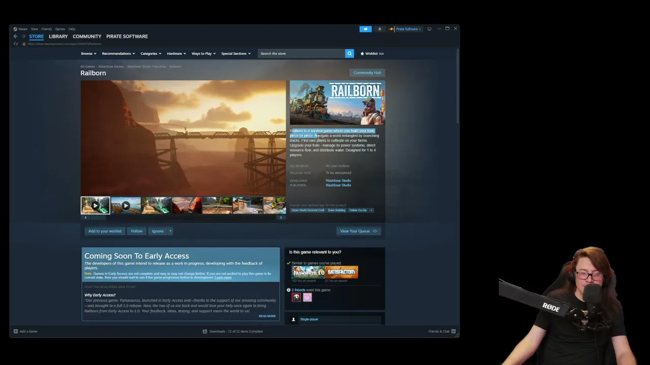Screen dimensions: 650x365
Task: Enter Big Picture mode via the monitor icon
Action: [429, 29]
